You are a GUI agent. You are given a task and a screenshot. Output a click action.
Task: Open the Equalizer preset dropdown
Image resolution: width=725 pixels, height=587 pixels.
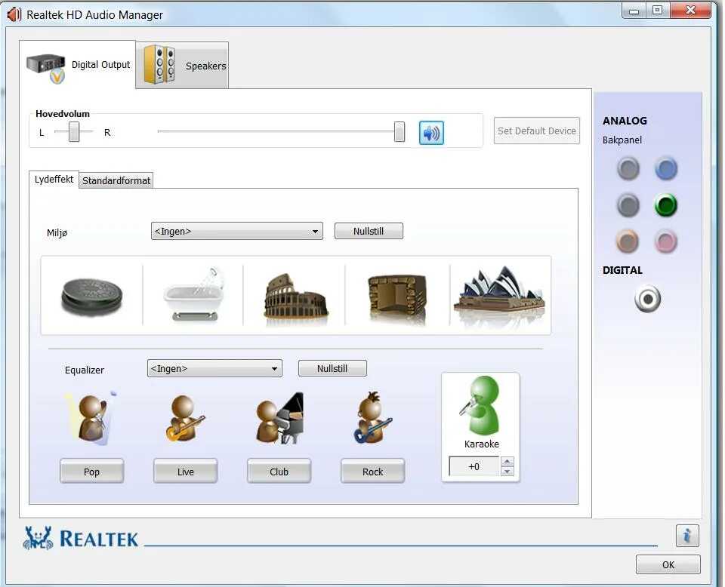214,368
